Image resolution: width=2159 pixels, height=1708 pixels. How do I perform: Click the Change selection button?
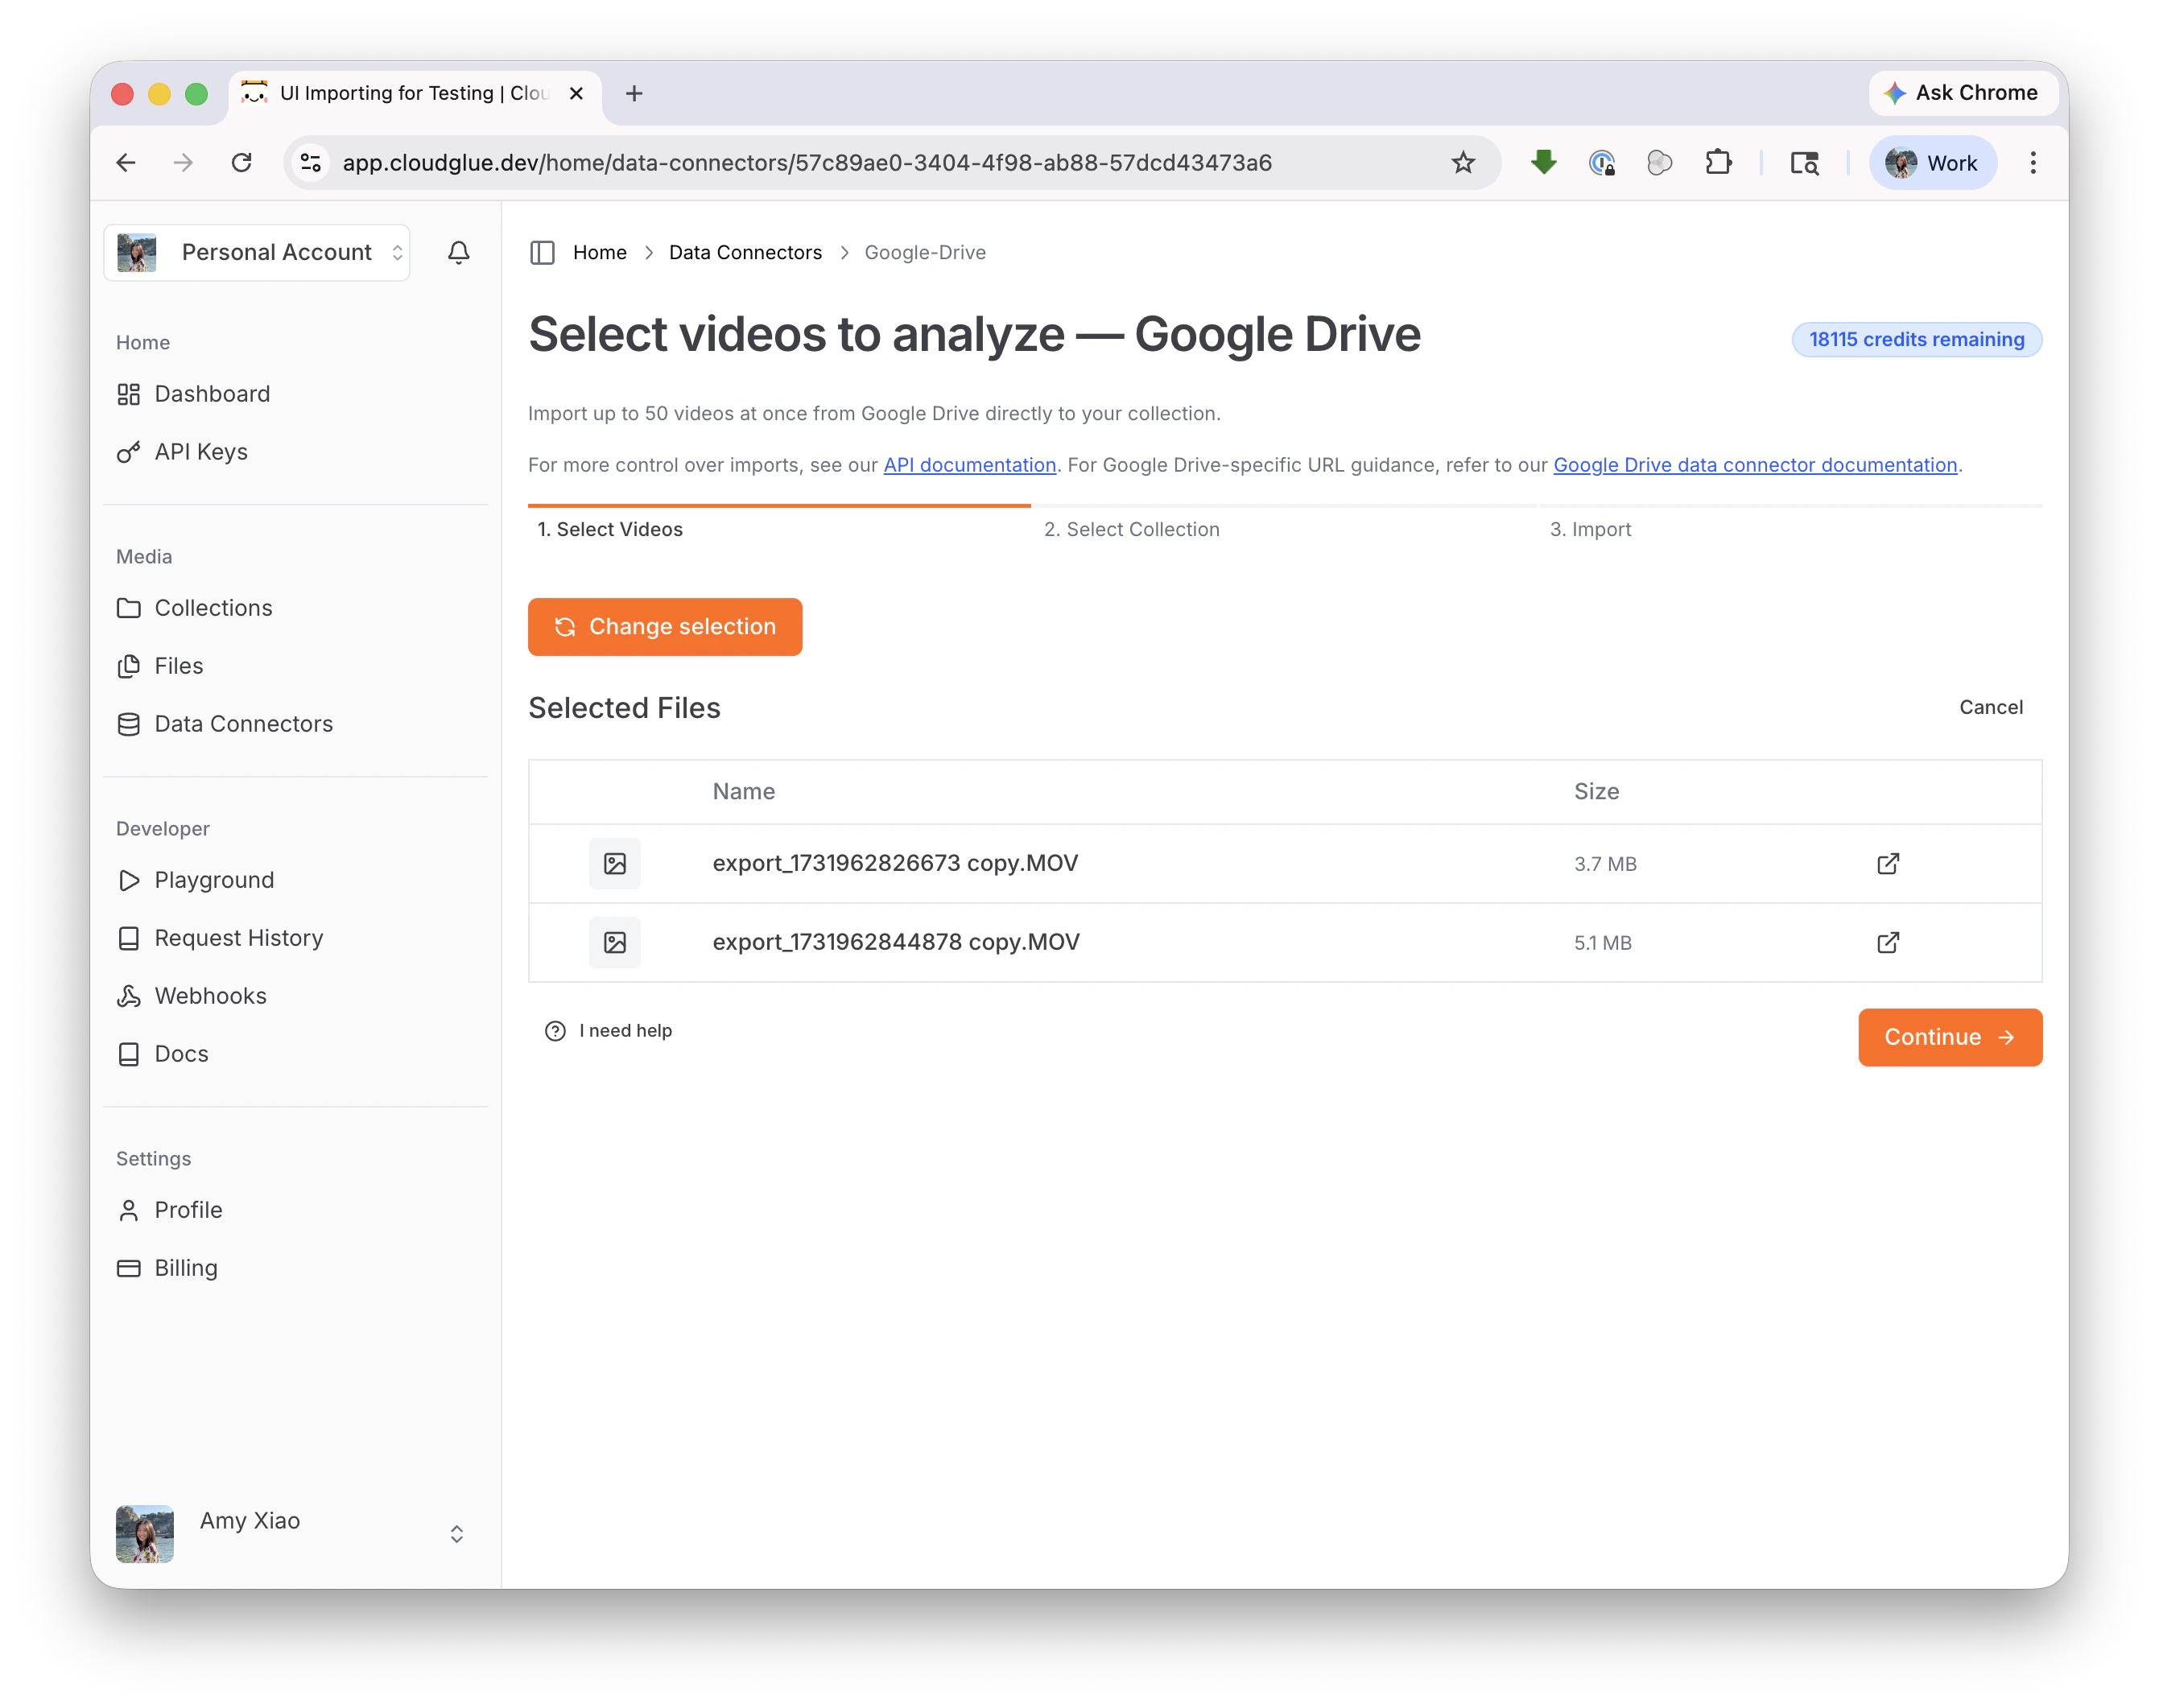pyautogui.click(x=664, y=627)
